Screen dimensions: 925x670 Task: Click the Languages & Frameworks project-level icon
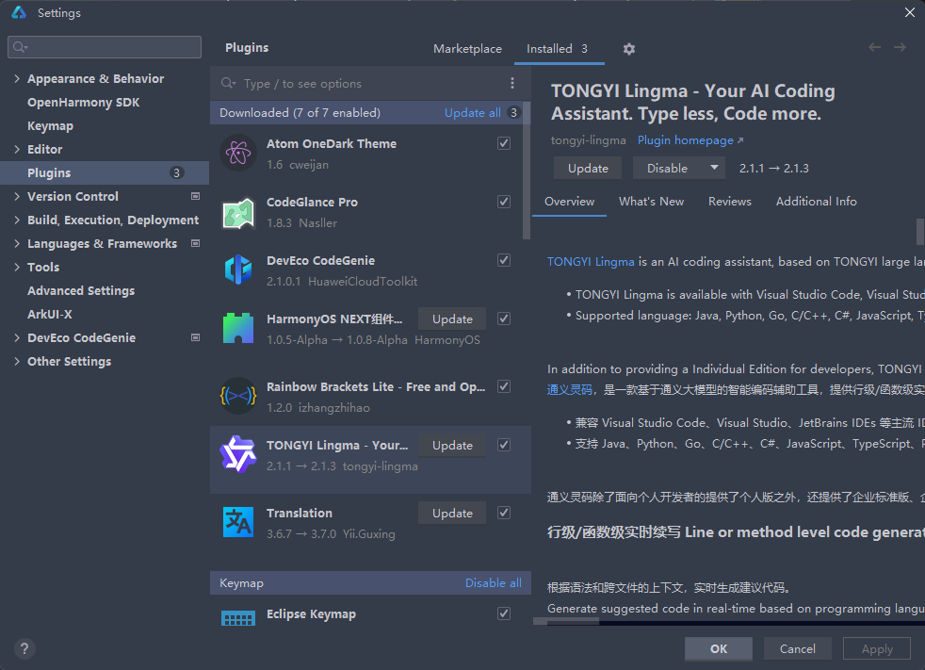[x=195, y=243]
